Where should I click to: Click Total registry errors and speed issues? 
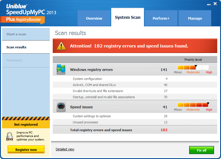click(x=101, y=130)
